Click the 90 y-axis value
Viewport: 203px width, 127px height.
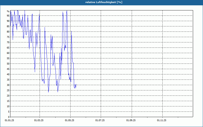click(x=8, y=21)
